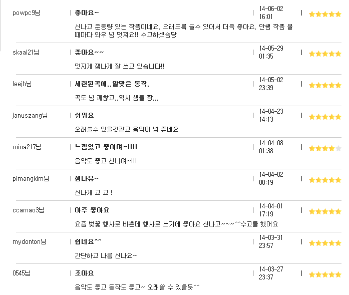Screen dimensions: 349x295
Task: Click username powpc9님
Action: click(x=26, y=13)
